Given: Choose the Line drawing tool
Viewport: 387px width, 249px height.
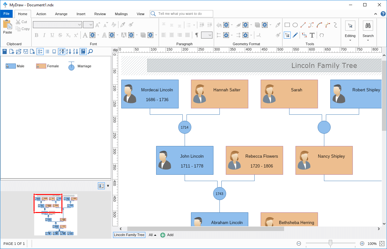Looking at the screenshot, I should click(x=303, y=25).
